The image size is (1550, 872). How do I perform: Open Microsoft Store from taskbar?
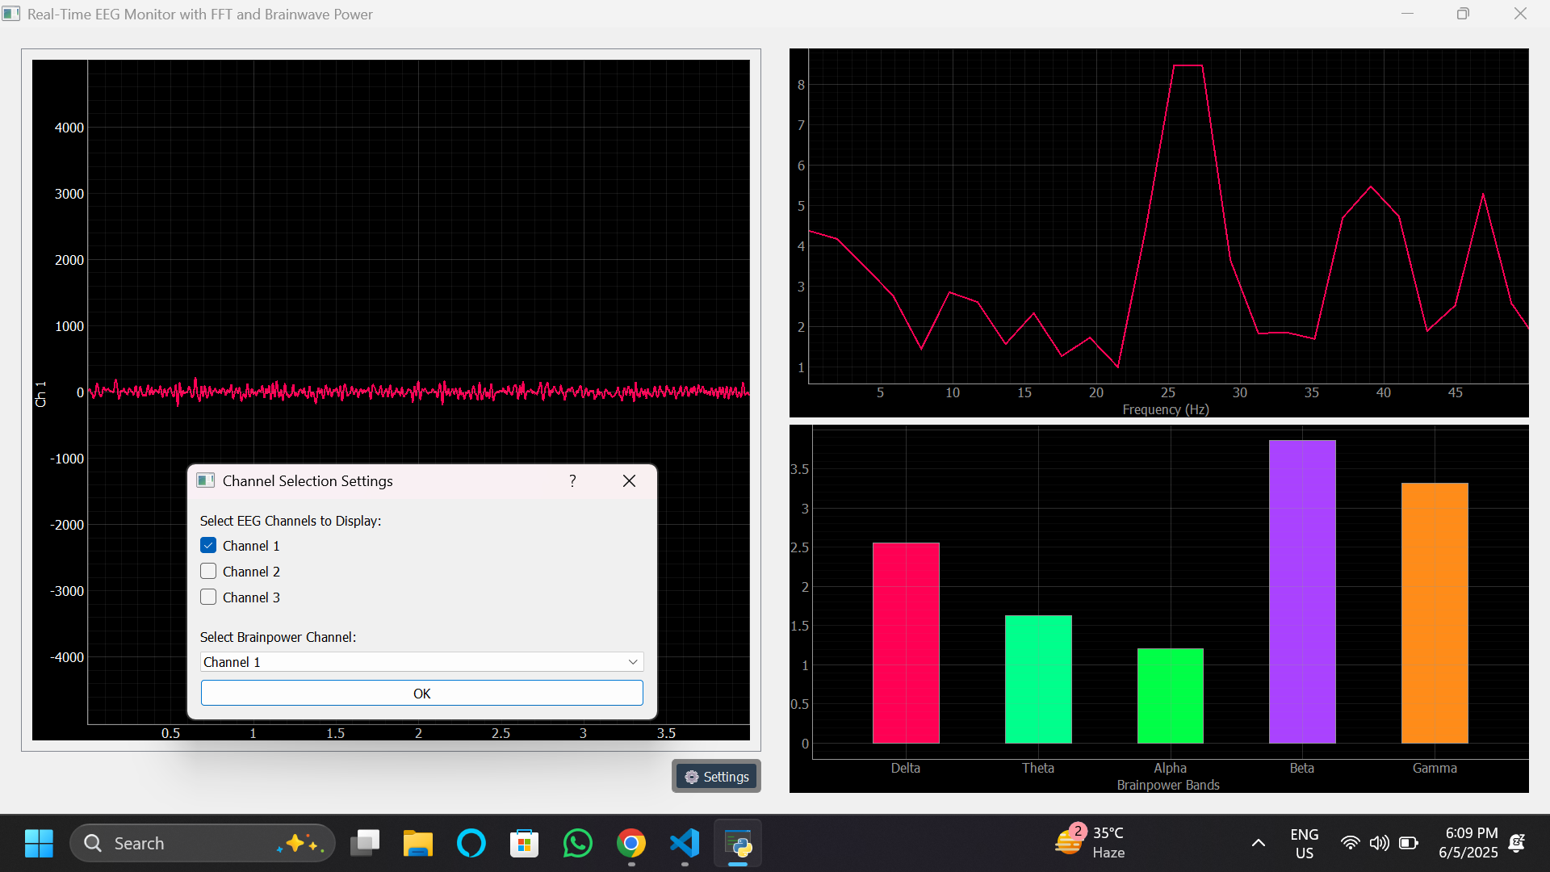click(525, 844)
